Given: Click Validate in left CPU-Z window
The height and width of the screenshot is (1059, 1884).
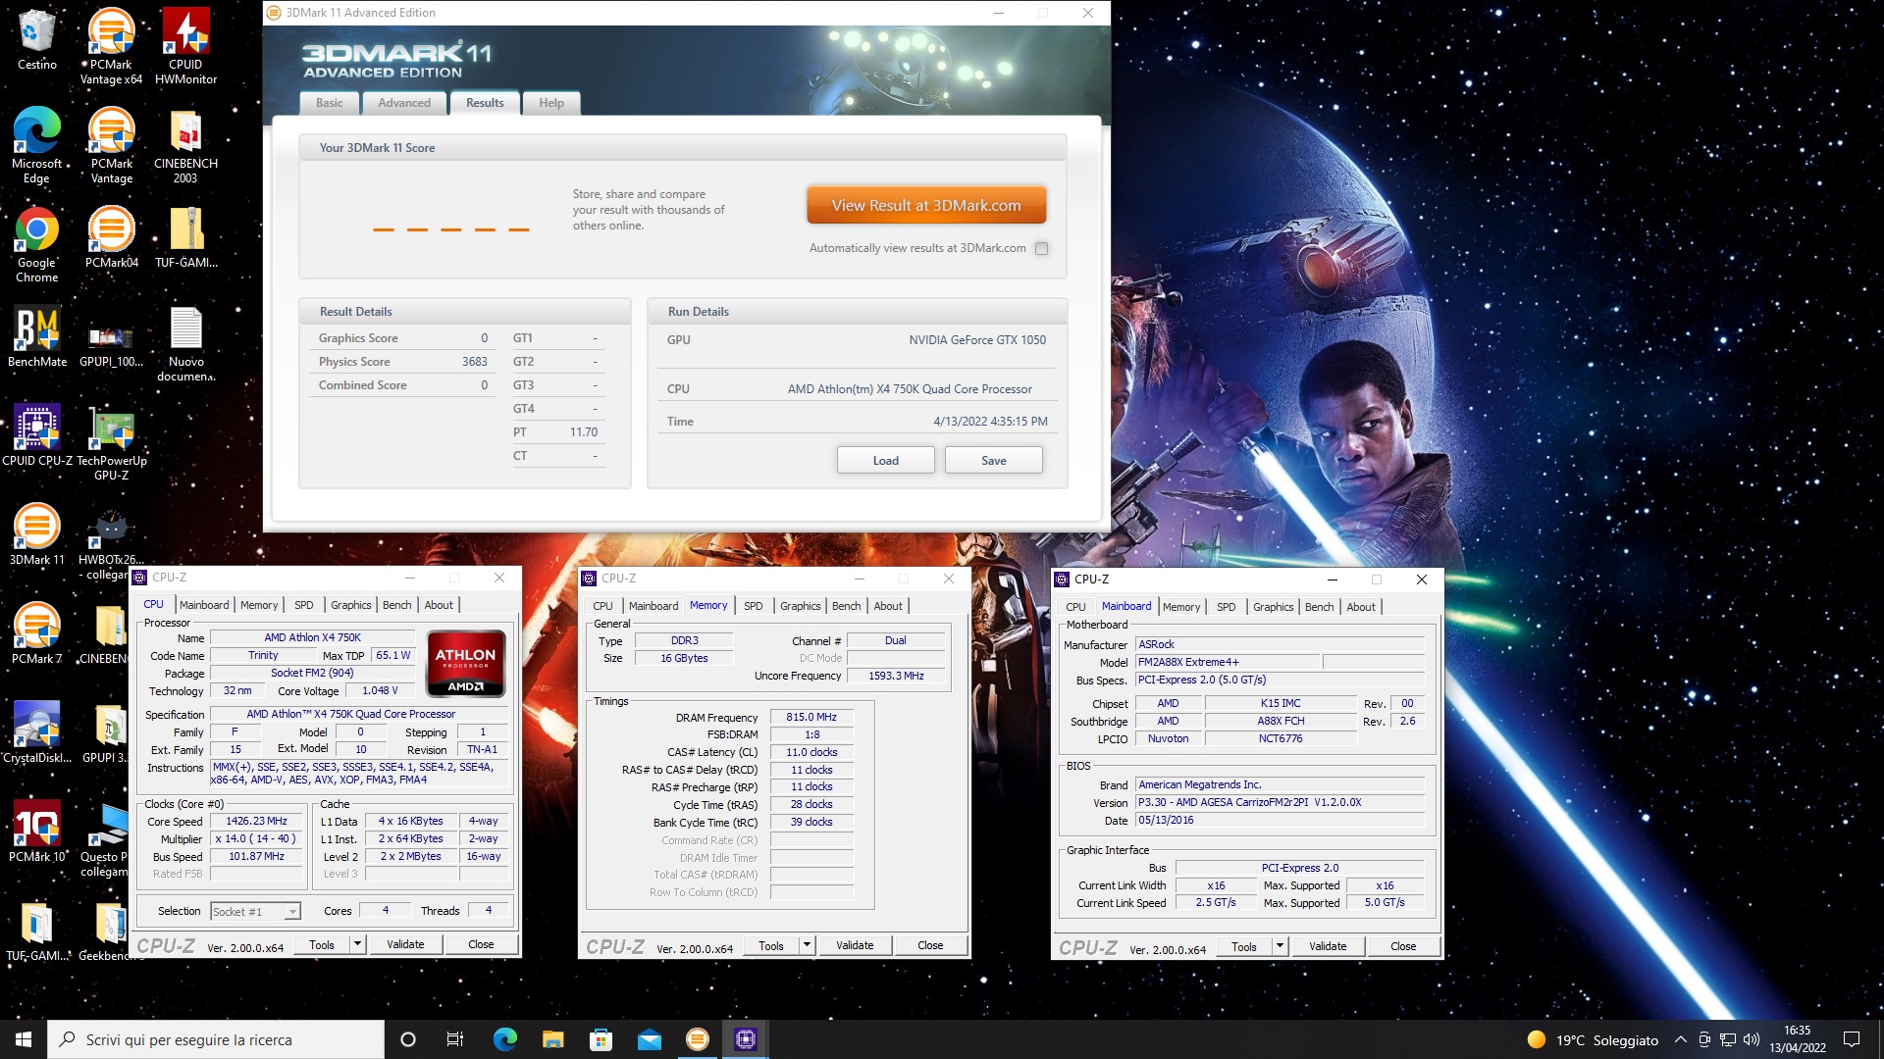Looking at the screenshot, I should (405, 944).
